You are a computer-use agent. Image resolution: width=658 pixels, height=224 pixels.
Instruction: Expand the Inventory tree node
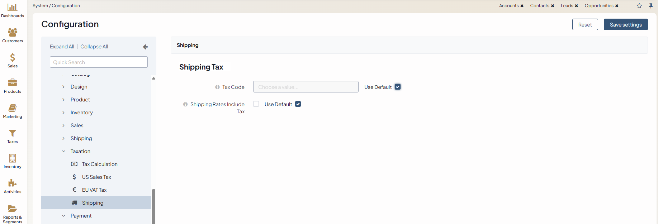(x=63, y=113)
